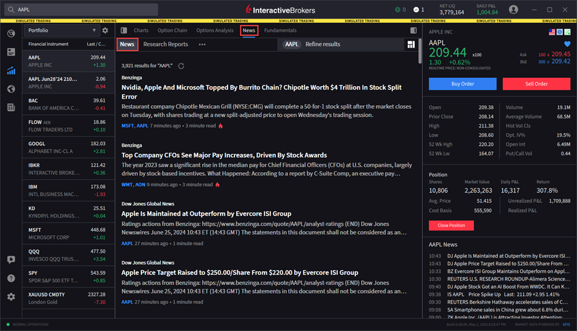Expand the three-dot menu after Research Reports
The image size is (577, 331).
(x=202, y=44)
